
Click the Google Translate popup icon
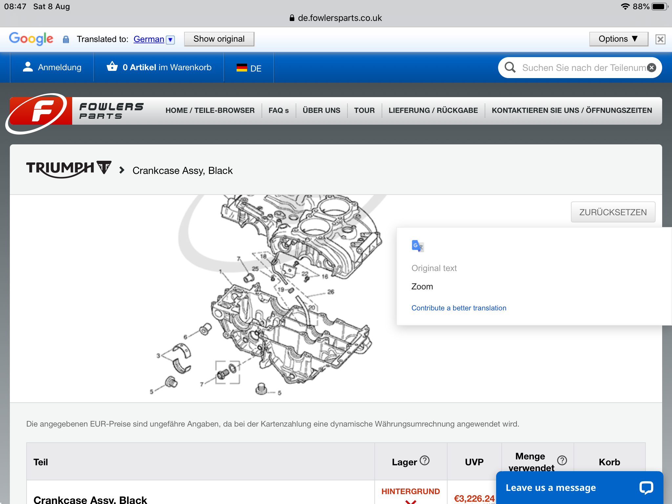tap(417, 246)
